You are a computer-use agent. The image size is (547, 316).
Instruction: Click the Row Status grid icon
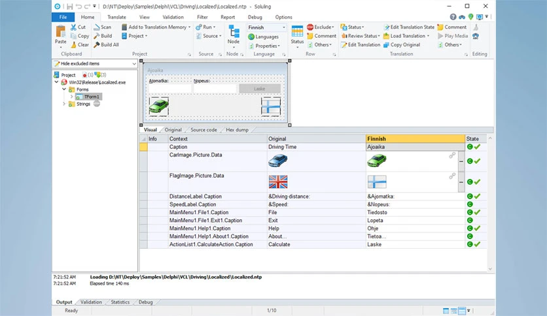coord(297,31)
